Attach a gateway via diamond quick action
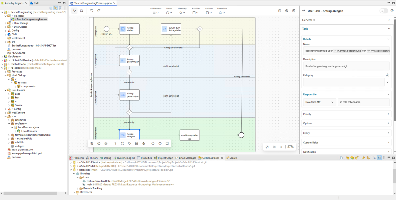Viewport: 396px width, 200px height. click(160, 143)
